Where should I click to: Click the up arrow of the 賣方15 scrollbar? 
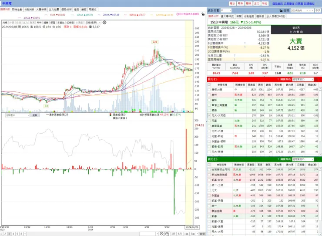click(320, 169)
